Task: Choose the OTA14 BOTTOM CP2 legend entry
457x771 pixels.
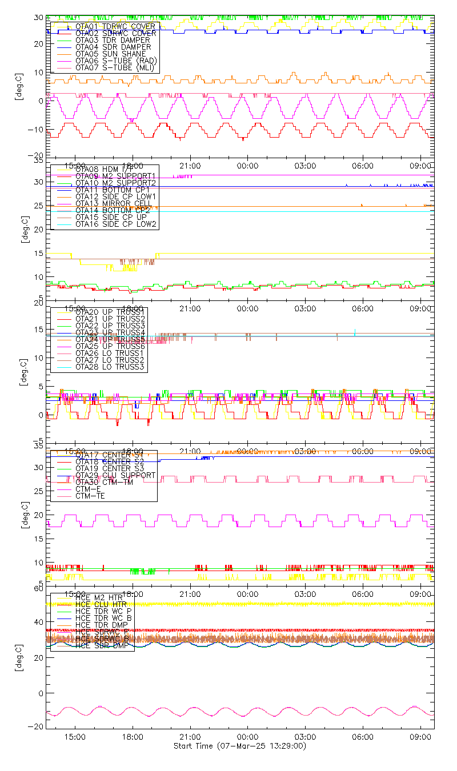Action: tap(113, 210)
